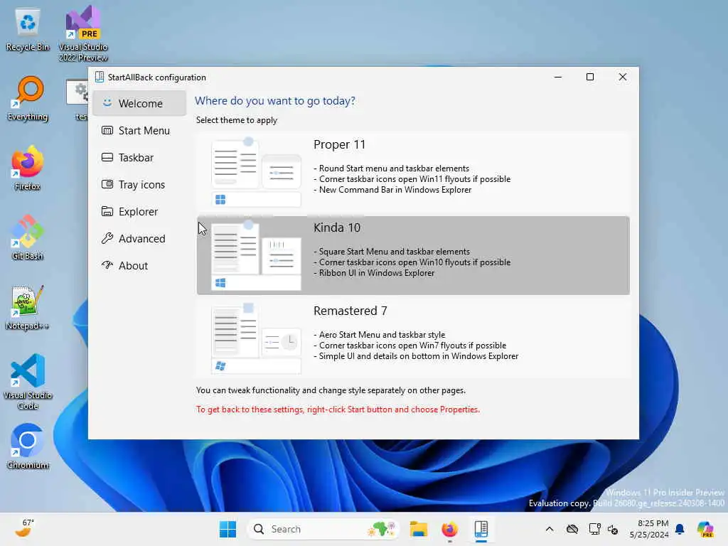Select the Firefox desktop shortcut

pyautogui.click(x=28, y=168)
